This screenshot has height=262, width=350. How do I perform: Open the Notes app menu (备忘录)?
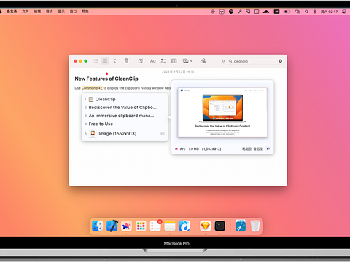coord(12,12)
